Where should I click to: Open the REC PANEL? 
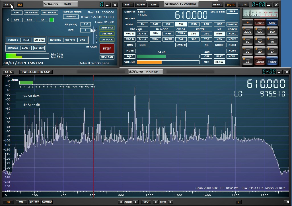[x=49, y=13]
